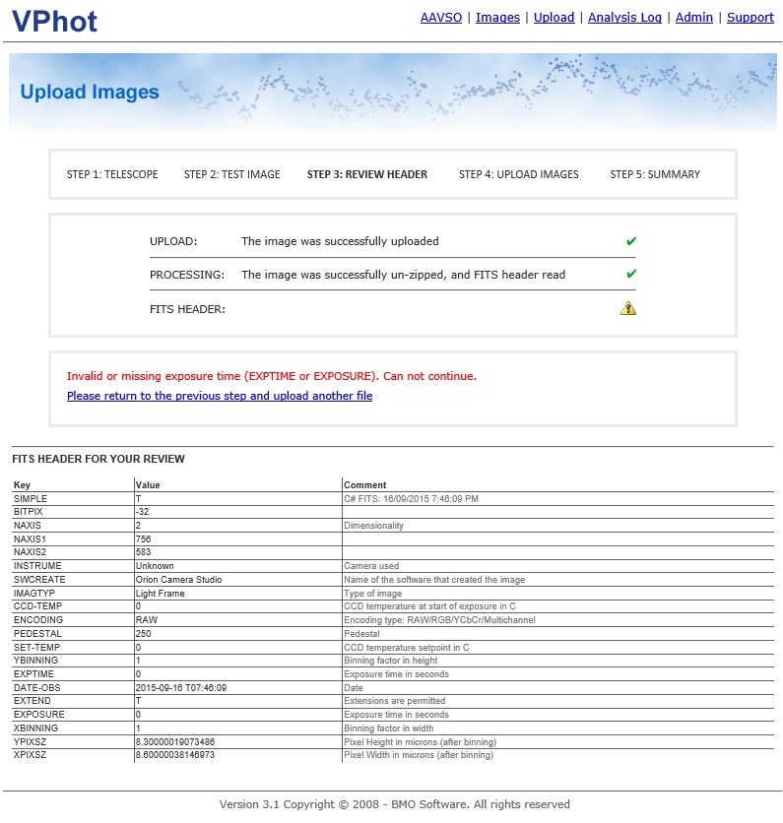Open the Support link
Screen dimensions: 783x823
click(750, 18)
